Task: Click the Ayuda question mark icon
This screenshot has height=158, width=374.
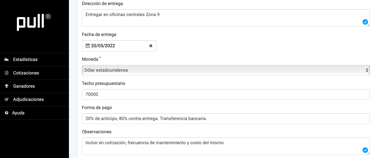Action: 6,113
